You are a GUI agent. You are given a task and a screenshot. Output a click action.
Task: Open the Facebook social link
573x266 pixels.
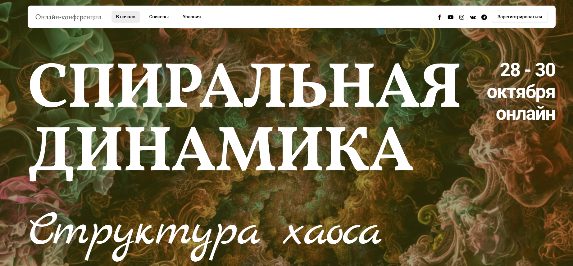pyautogui.click(x=439, y=17)
